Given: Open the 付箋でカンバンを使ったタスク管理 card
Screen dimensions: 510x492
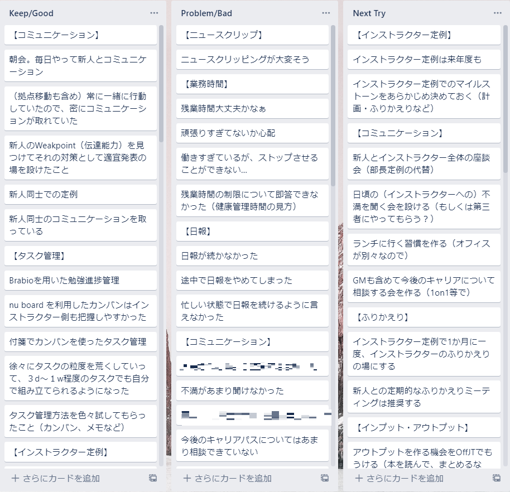Looking at the screenshot, I should pos(80,341).
